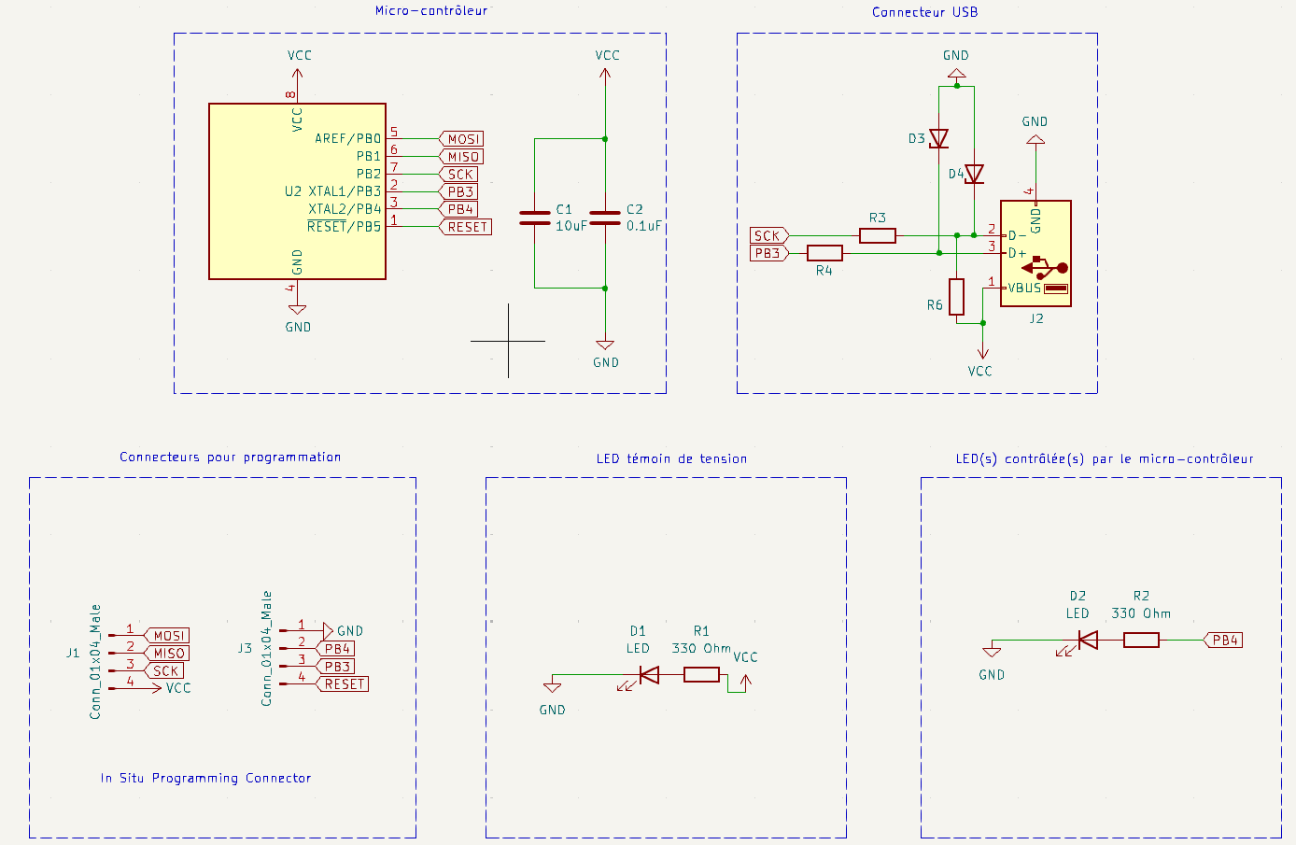Click the R4 resistor on the PB3 line
The height and width of the screenshot is (845, 1296).
click(x=824, y=253)
